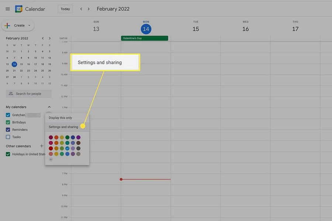332x221 pixels.
Task: Open the custom color plus below the palette
Action: (x=51, y=159)
